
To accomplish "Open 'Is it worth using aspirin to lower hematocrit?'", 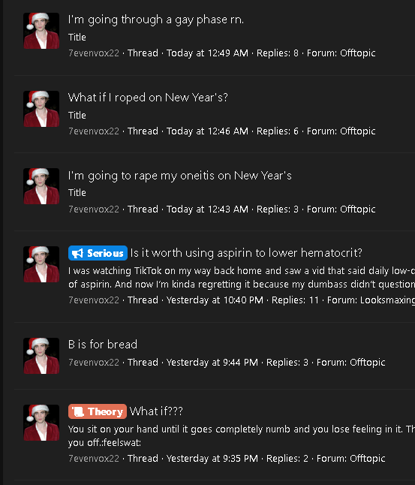I will [x=246, y=253].
